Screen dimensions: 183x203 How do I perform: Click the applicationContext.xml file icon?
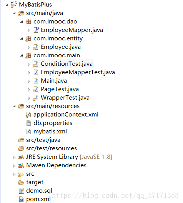coord(28,115)
